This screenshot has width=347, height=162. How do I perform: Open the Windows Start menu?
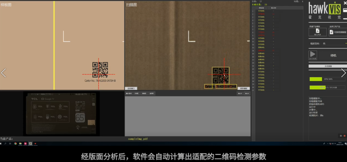(x=1, y=144)
